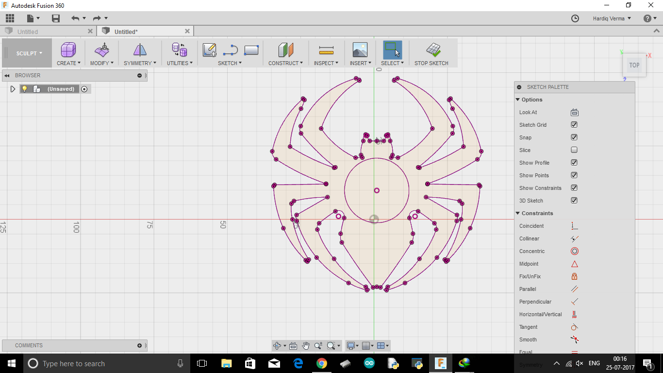Click the Zoom magnifier in navigation bar
The width and height of the screenshot is (663, 373).
coord(318,346)
